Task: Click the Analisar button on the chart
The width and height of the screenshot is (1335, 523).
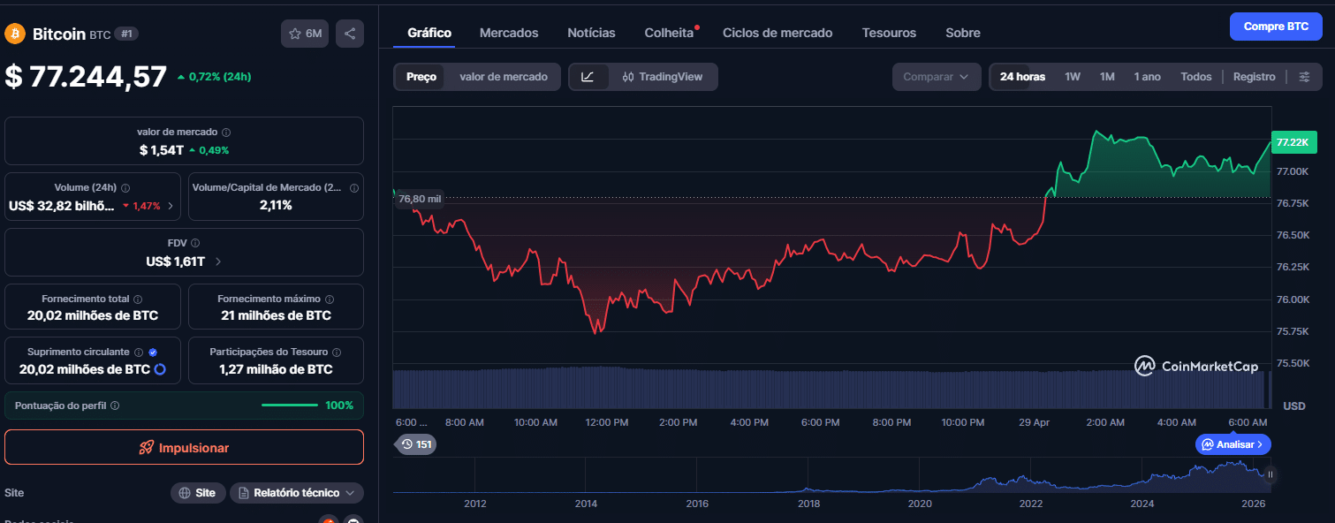Action: coord(1233,444)
